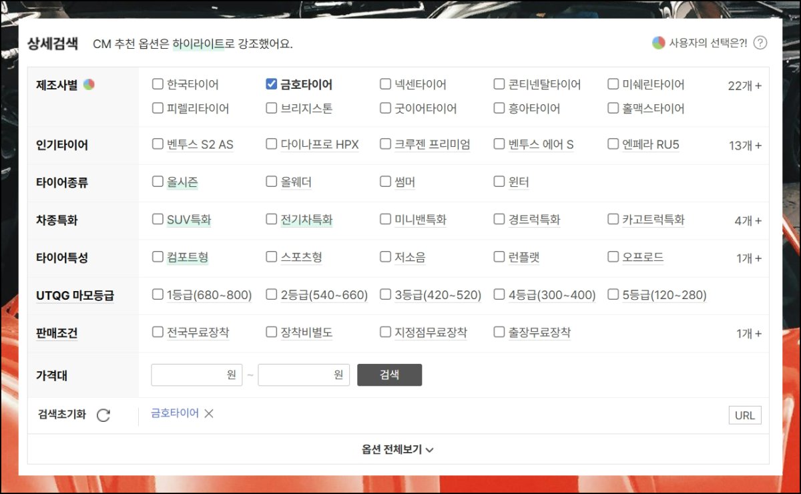Image resolution: width=801 pixels, height=494 pixels.
Task: Tick the 크루젠 프리미엄 checkbox
Action: [x=385, y=144]
